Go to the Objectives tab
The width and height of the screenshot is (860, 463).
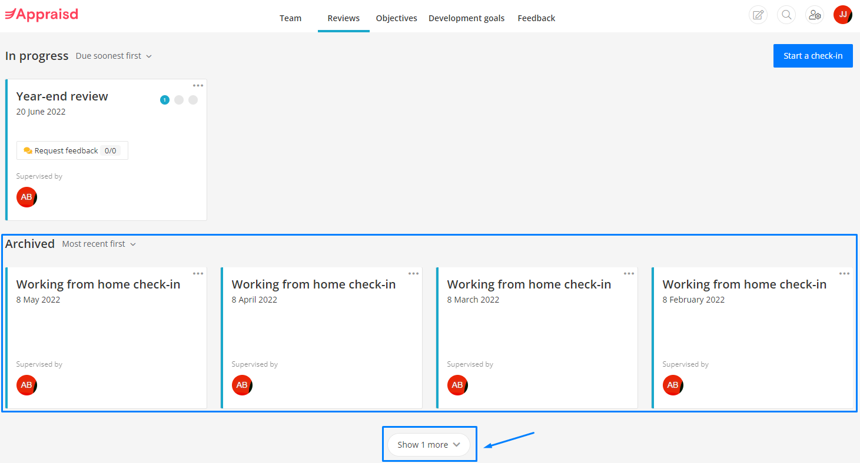397,18
